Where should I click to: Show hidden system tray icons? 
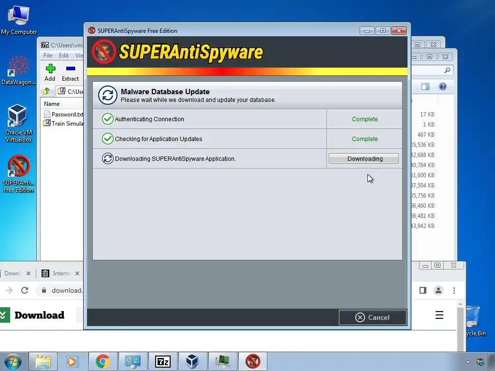[x=468, y=362]
